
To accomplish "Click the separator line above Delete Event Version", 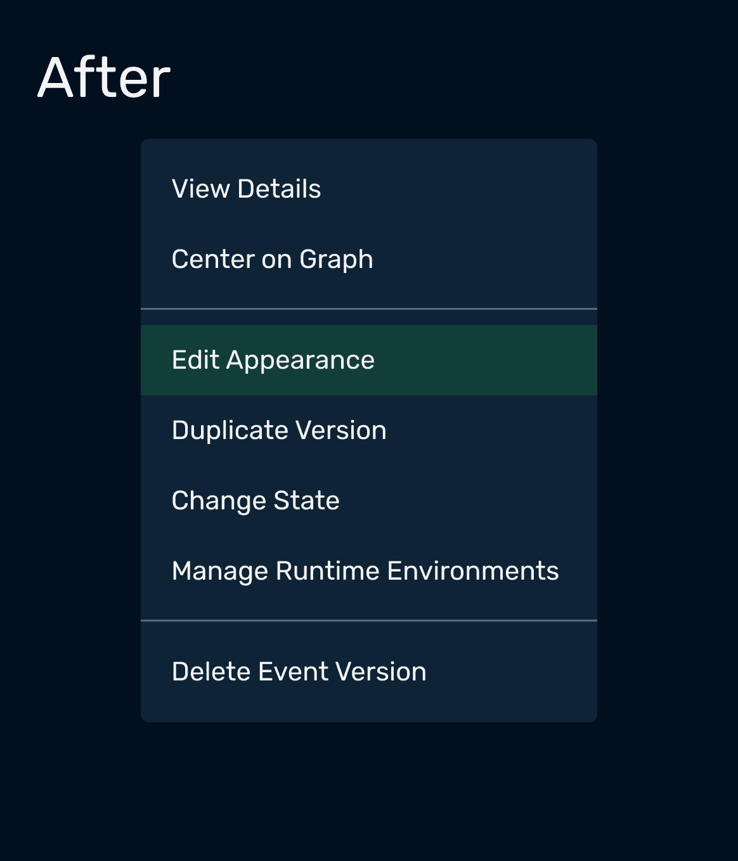I will point(368,620).
